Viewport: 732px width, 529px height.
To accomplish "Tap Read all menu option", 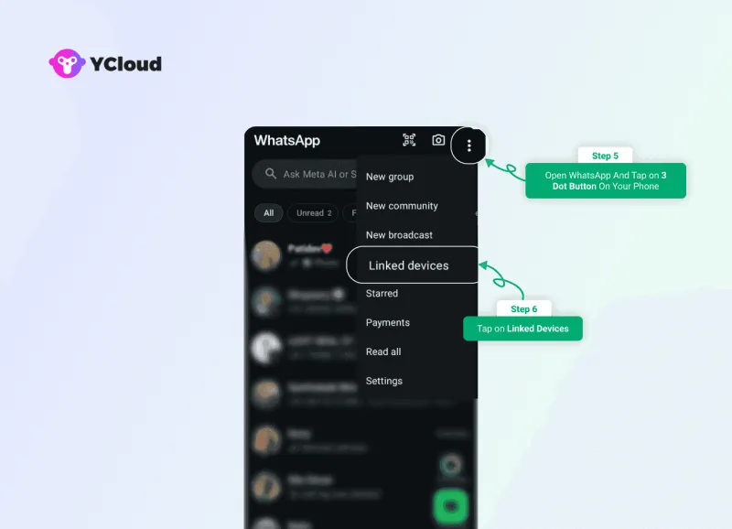I will [383, 351].
